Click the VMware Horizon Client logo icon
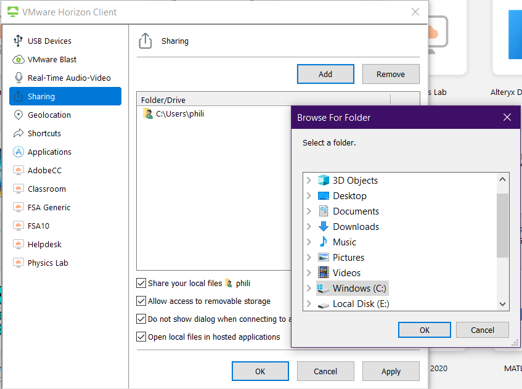Image resolution: width=522 pixels, height=389 pixels. coord(13,12)
